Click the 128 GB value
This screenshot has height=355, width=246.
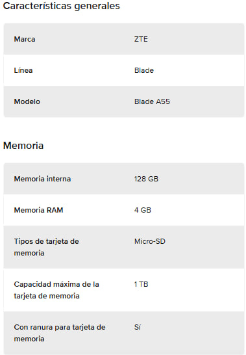pyautogui.click(x=146, y=179)
